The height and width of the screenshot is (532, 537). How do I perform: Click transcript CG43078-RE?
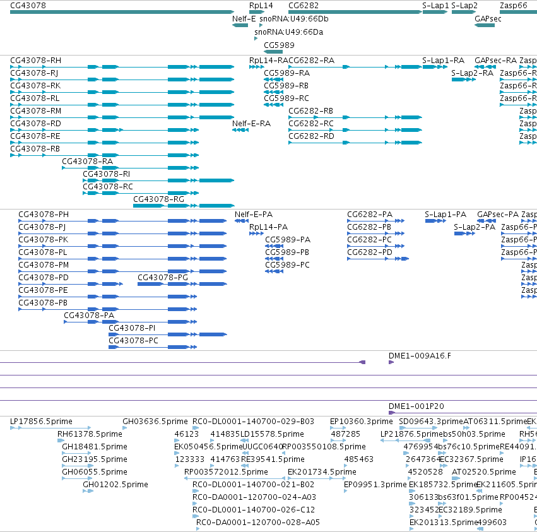(x=35, y=136)
